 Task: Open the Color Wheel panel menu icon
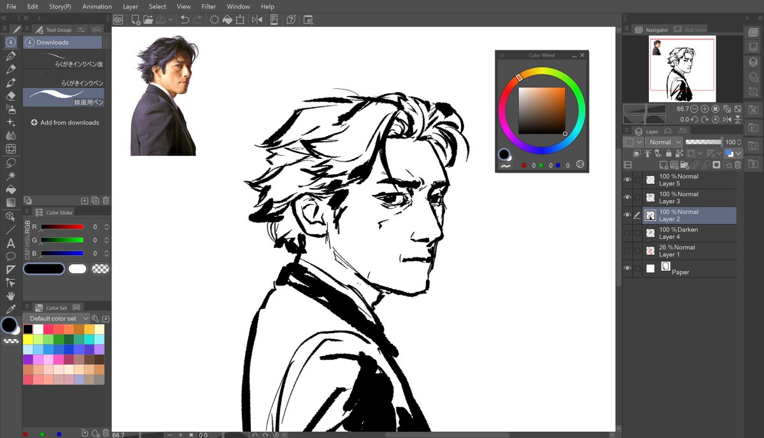(502, 55)
